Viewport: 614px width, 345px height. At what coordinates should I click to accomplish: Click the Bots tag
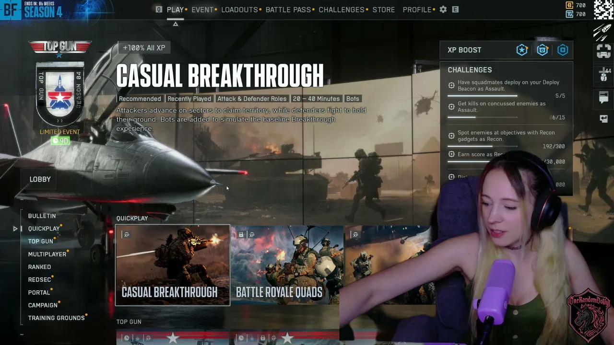point(353,99)
